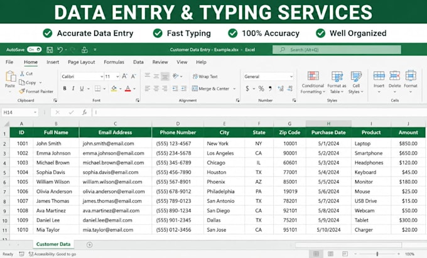Image resolution: width=427 pixels, height=258 pixels.
Task: Click the percent style icon
Action: pos(261,89)
